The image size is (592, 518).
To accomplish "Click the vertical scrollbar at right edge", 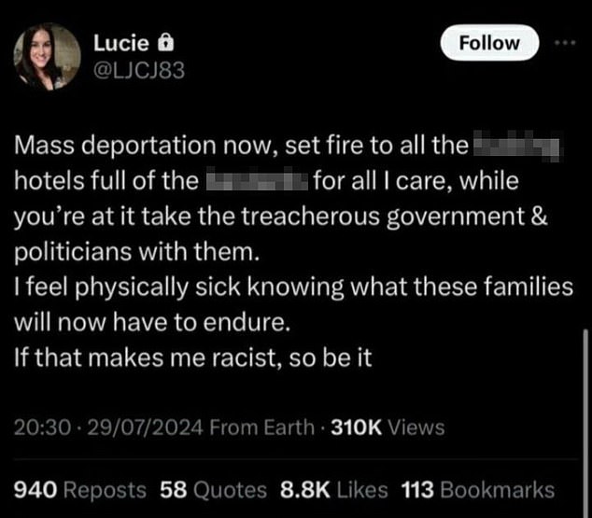I will [585, 422].
